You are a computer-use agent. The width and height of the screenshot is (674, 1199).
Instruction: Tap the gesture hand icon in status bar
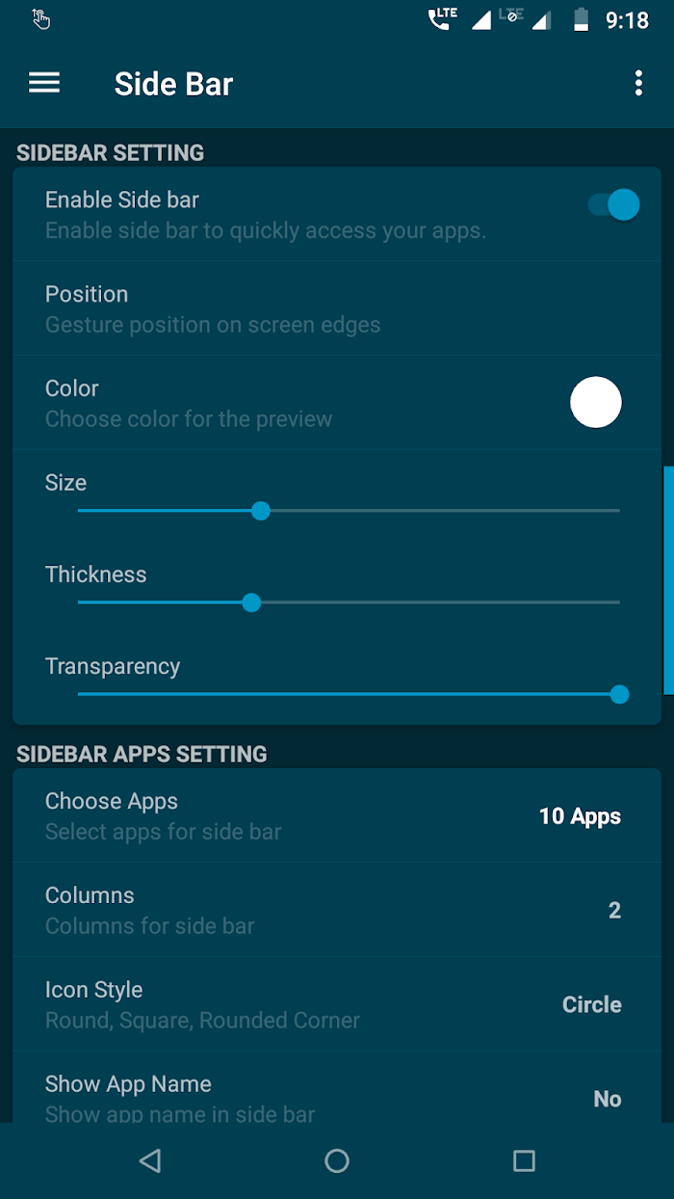40,18
